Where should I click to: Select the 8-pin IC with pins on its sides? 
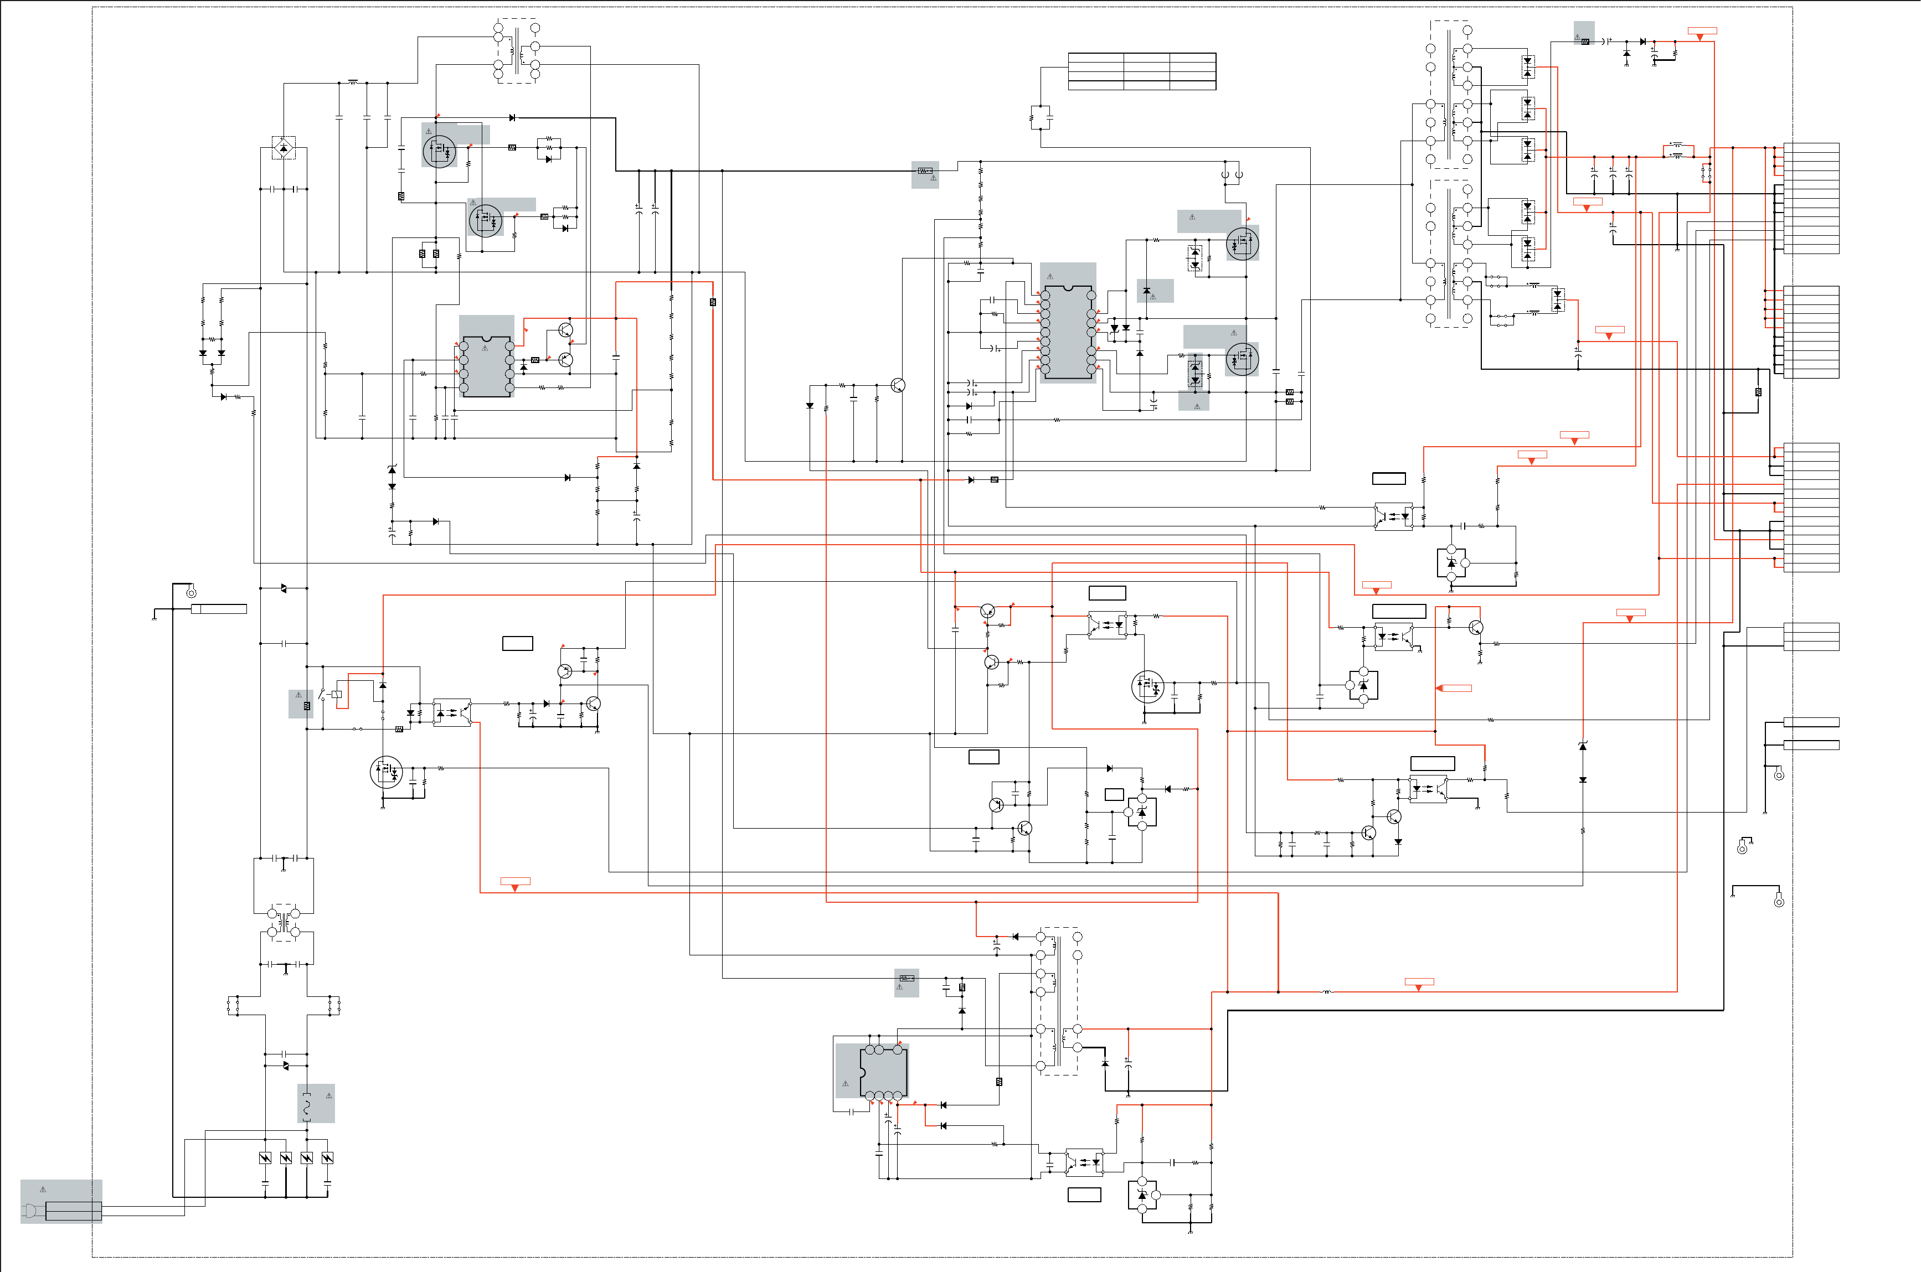[x=486, y=366]
